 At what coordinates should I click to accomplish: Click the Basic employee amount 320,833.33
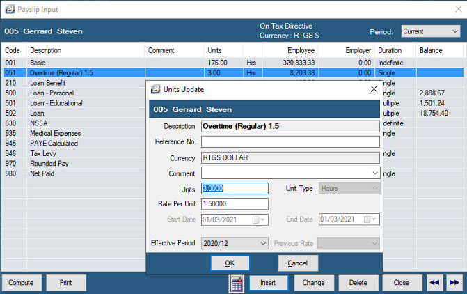[x=299, y=63]
